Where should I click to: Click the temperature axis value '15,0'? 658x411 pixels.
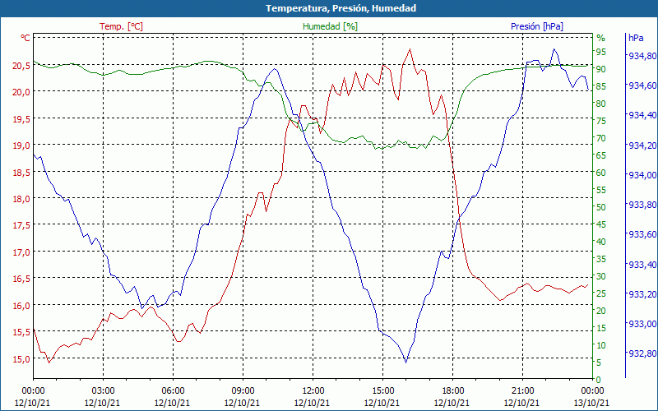click(21, 359)
